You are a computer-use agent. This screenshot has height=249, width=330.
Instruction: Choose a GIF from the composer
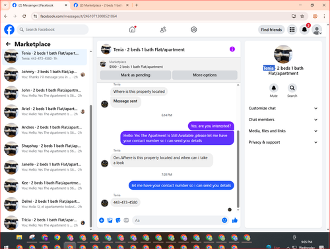pos(126,220)
